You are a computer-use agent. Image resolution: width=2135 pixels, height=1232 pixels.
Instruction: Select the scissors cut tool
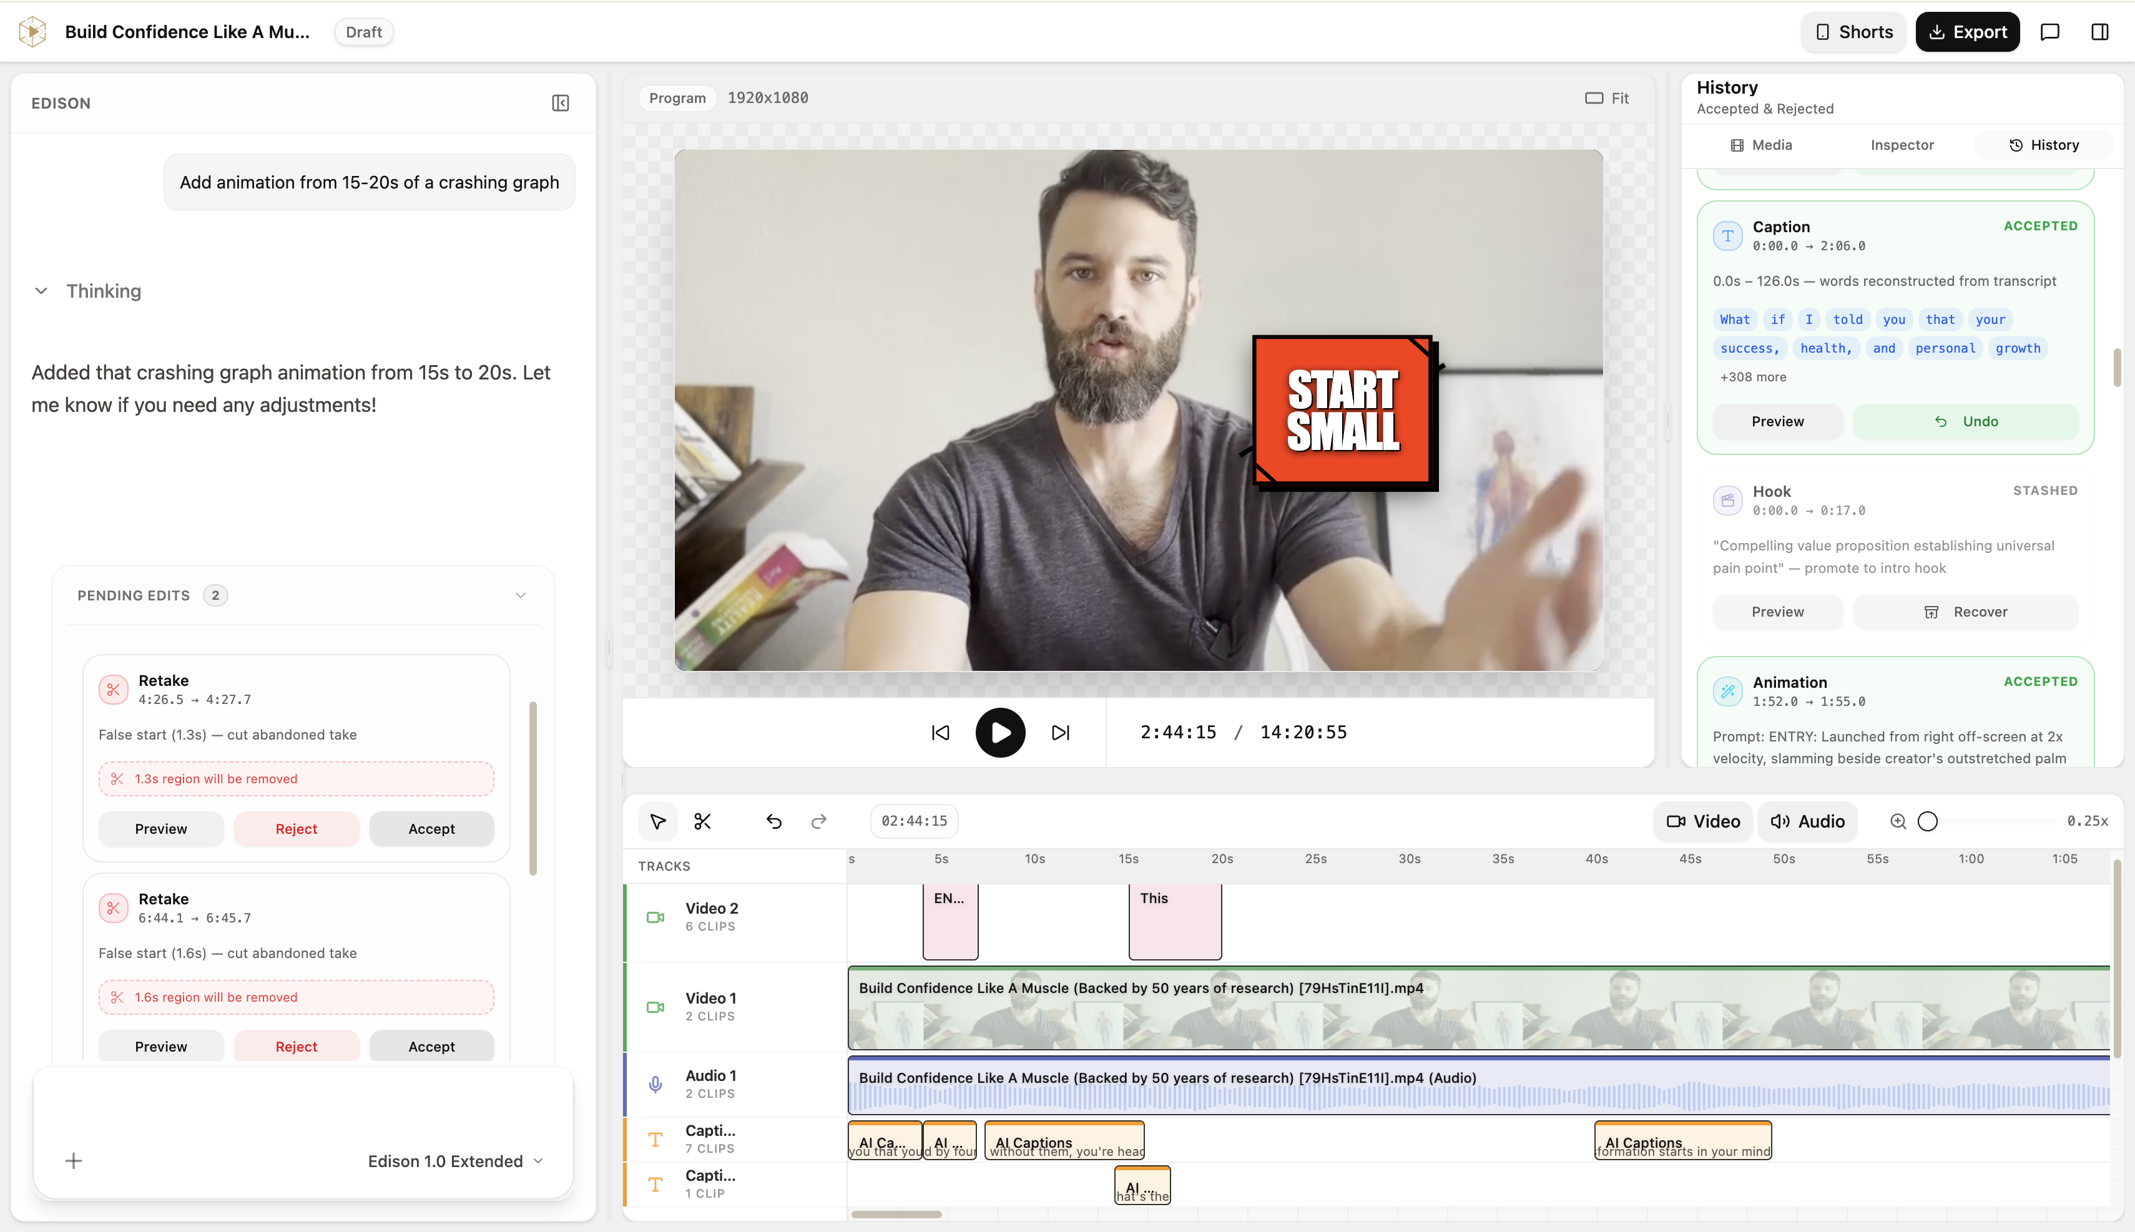[x=702, y=821]
